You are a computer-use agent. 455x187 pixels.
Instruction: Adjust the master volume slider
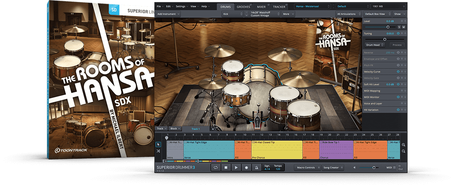point(374,167)
